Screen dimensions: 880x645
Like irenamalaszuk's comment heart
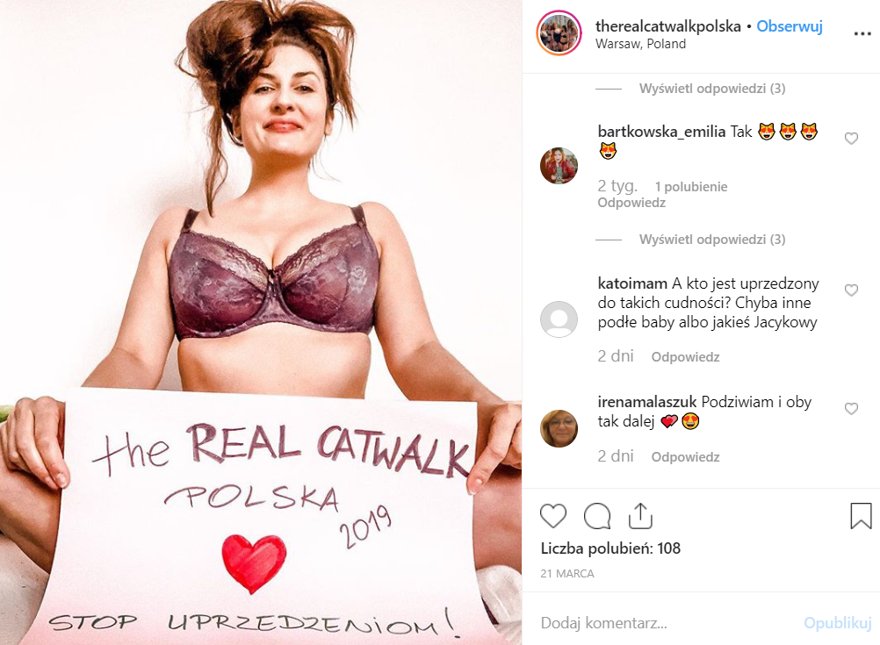coord(851,409)
